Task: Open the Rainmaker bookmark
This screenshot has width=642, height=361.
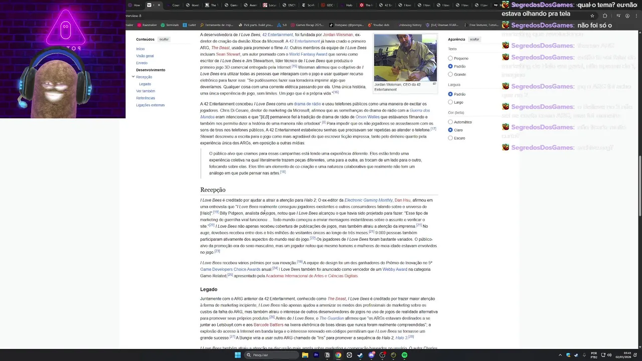Action: [x=147, y=25]
